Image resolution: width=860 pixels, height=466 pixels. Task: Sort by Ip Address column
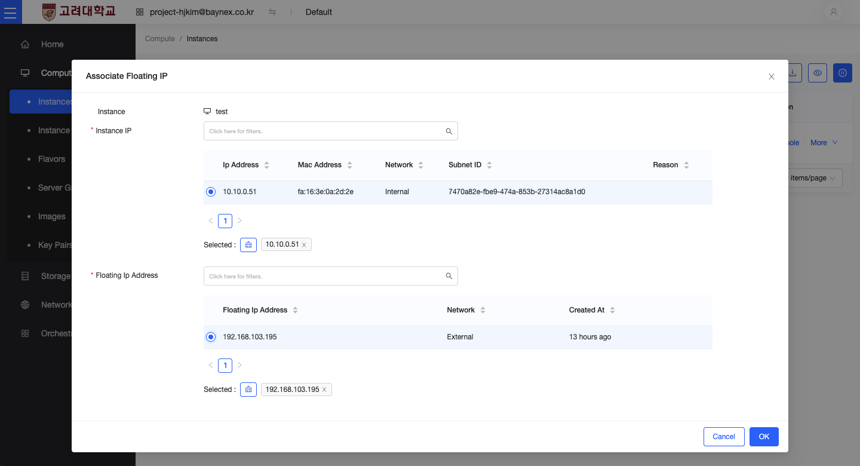pyautogui.click(x=266, y=165)
